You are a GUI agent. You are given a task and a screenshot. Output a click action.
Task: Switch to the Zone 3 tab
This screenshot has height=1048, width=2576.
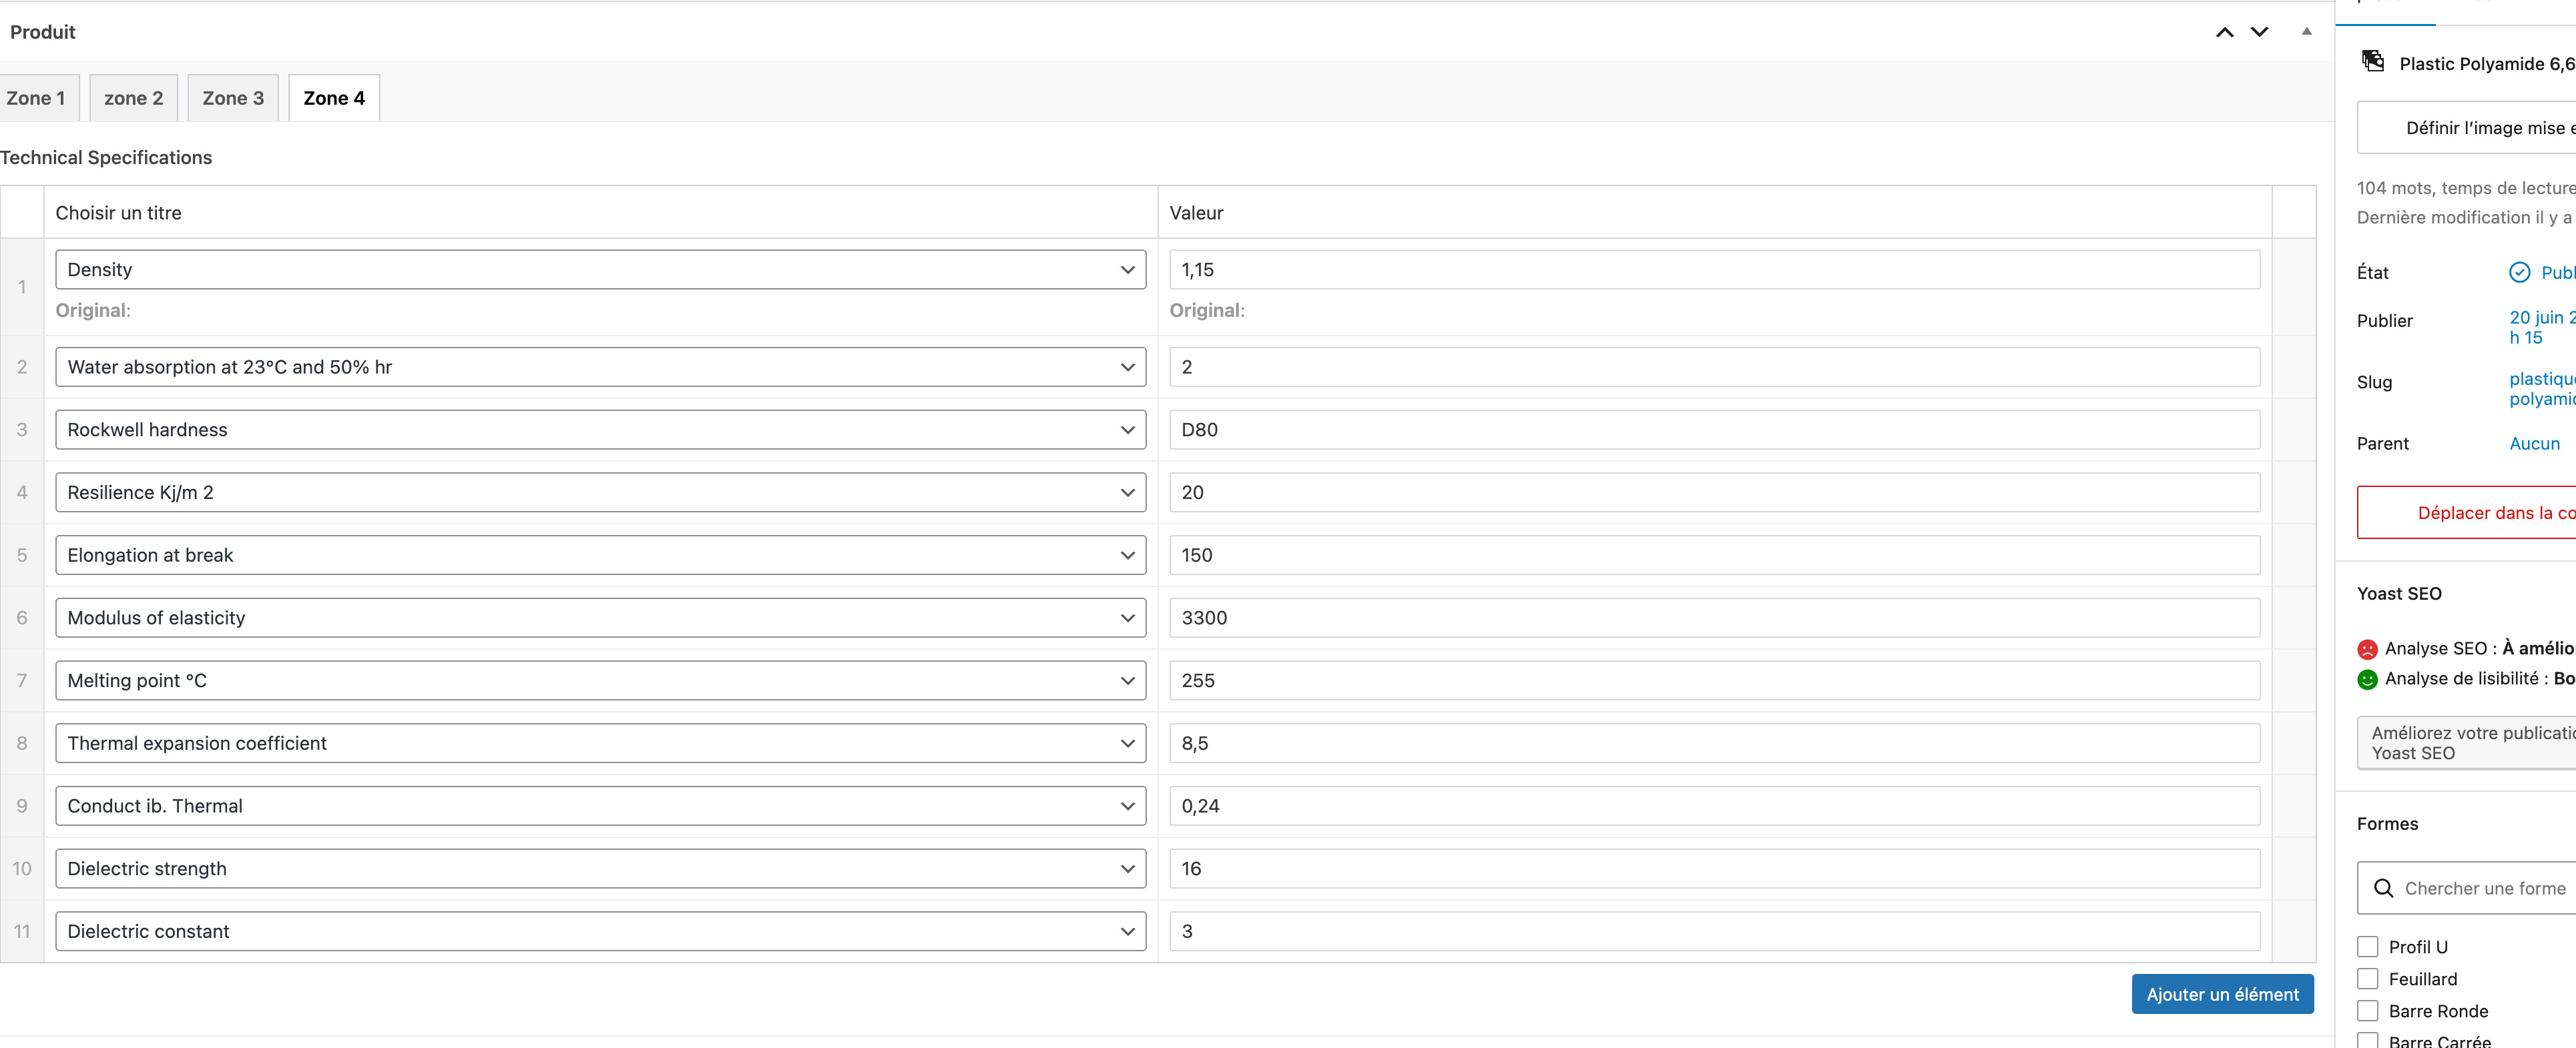[233, 98]
